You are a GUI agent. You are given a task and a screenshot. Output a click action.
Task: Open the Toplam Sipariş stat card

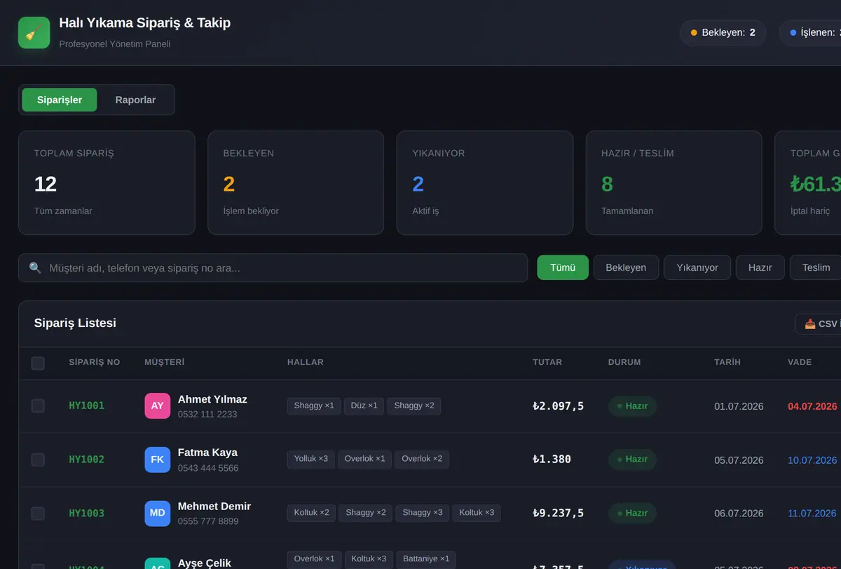click(x=107, y=182)
